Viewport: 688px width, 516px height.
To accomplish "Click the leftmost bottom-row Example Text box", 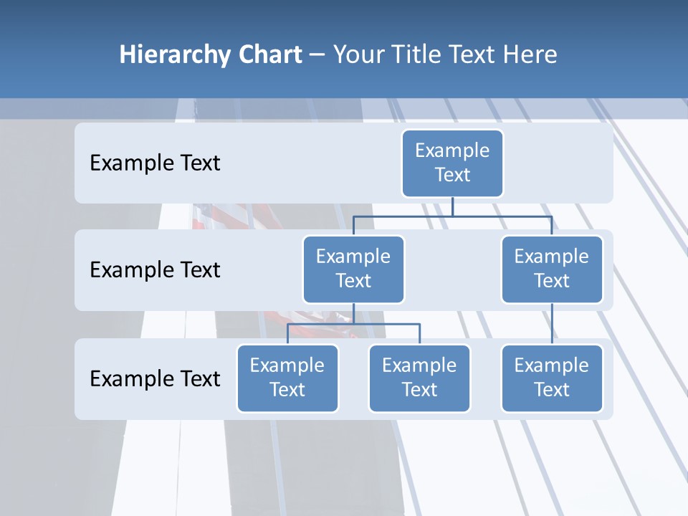I will [287, 378].
